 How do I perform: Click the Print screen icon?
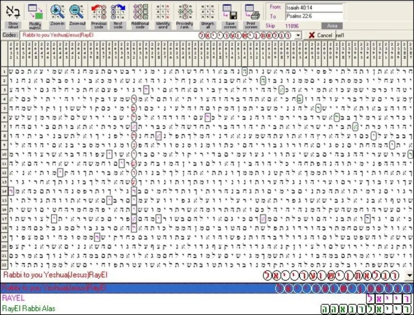(x=251, y=12)
